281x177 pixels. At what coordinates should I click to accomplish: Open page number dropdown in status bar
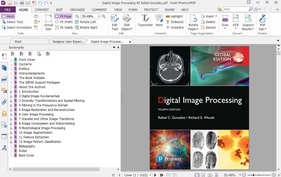click(x=150, y=175)
